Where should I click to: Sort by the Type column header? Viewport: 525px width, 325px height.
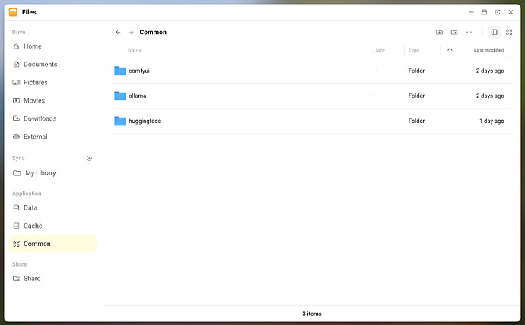tap(414, 50)
